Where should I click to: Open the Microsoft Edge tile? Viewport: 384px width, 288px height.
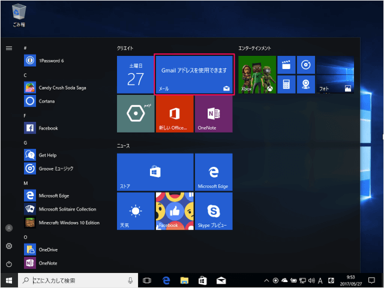point(214,172)
